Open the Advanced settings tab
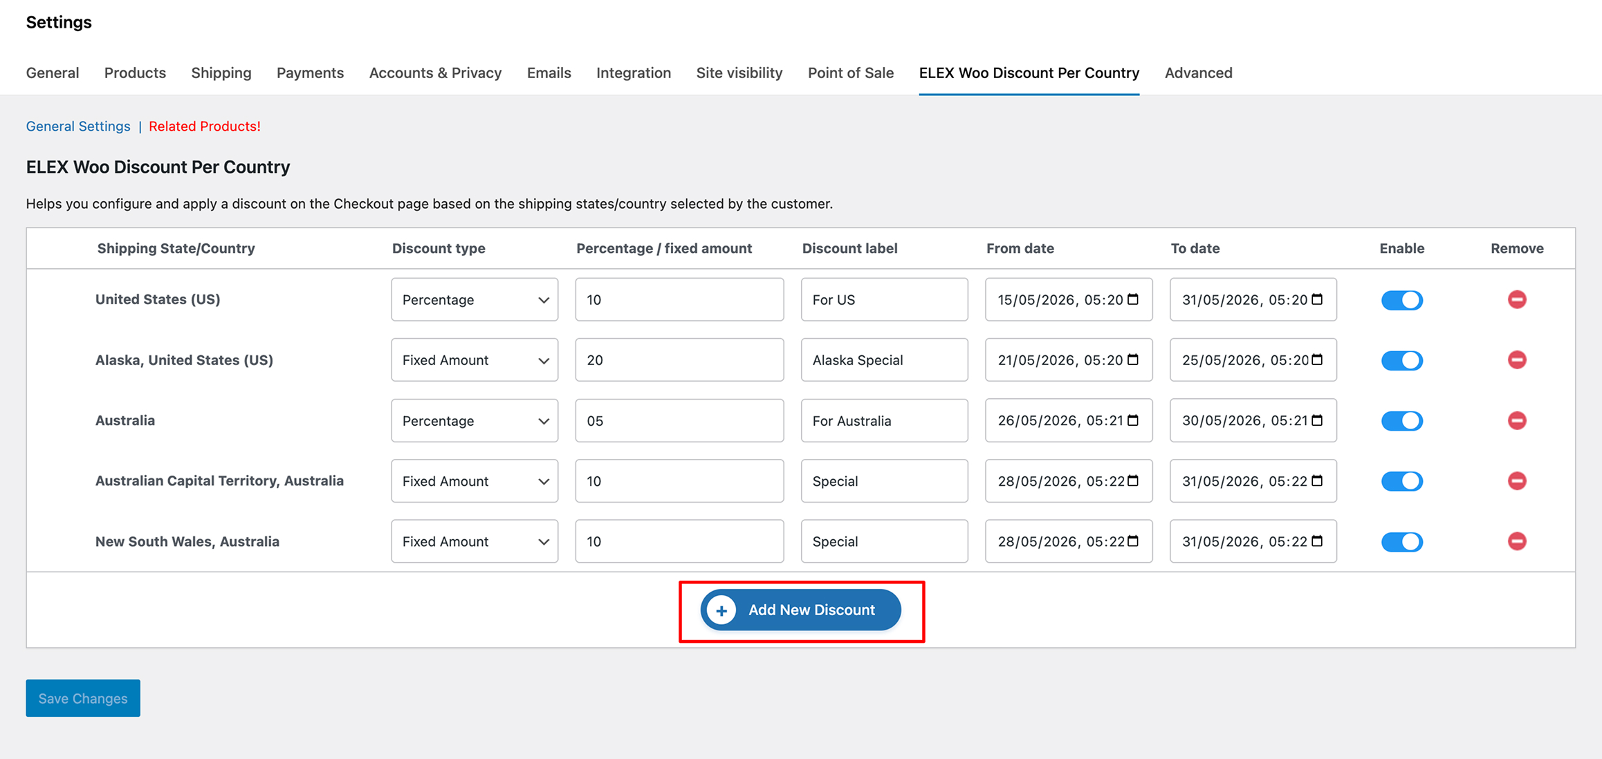The image size is (1602, 759). 1198,73
